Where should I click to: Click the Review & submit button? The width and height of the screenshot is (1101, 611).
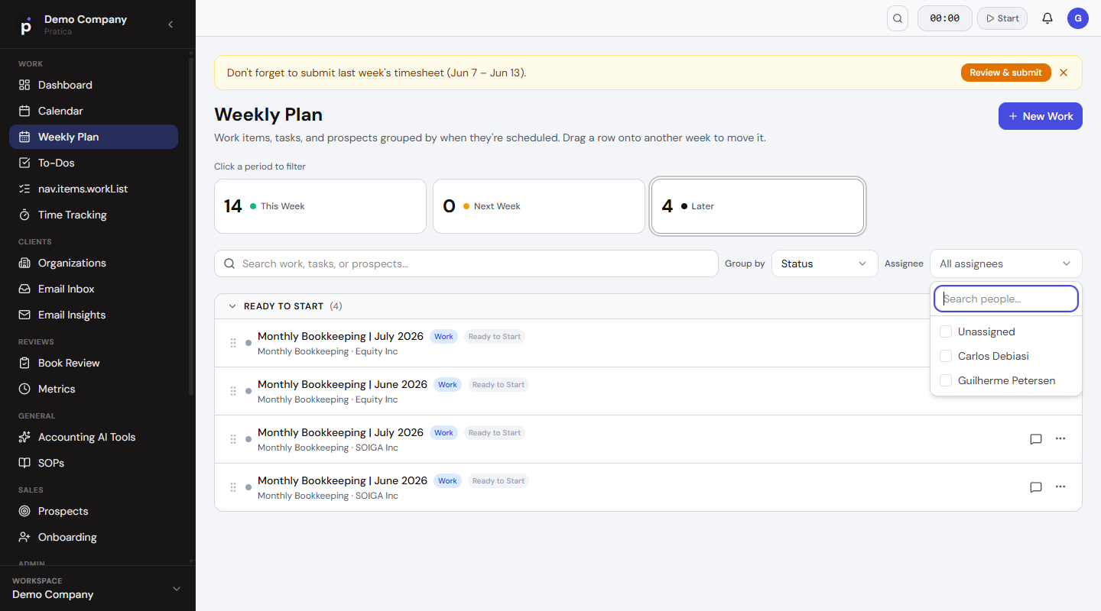point(1005,73)
